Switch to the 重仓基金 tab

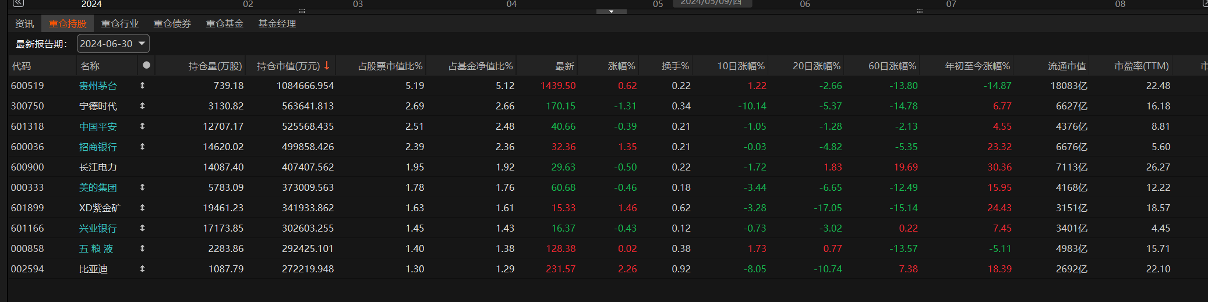[x=225, y=23]
